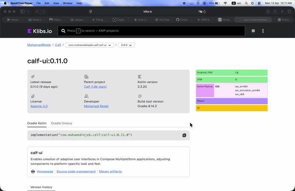The image size is (295, 191).
Task: Click the Parent project building icon
Action: point(86,77)
